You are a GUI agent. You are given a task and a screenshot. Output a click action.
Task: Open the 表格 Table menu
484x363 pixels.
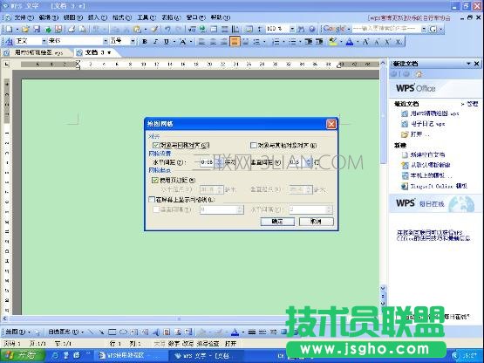click(x=171, y=17)
